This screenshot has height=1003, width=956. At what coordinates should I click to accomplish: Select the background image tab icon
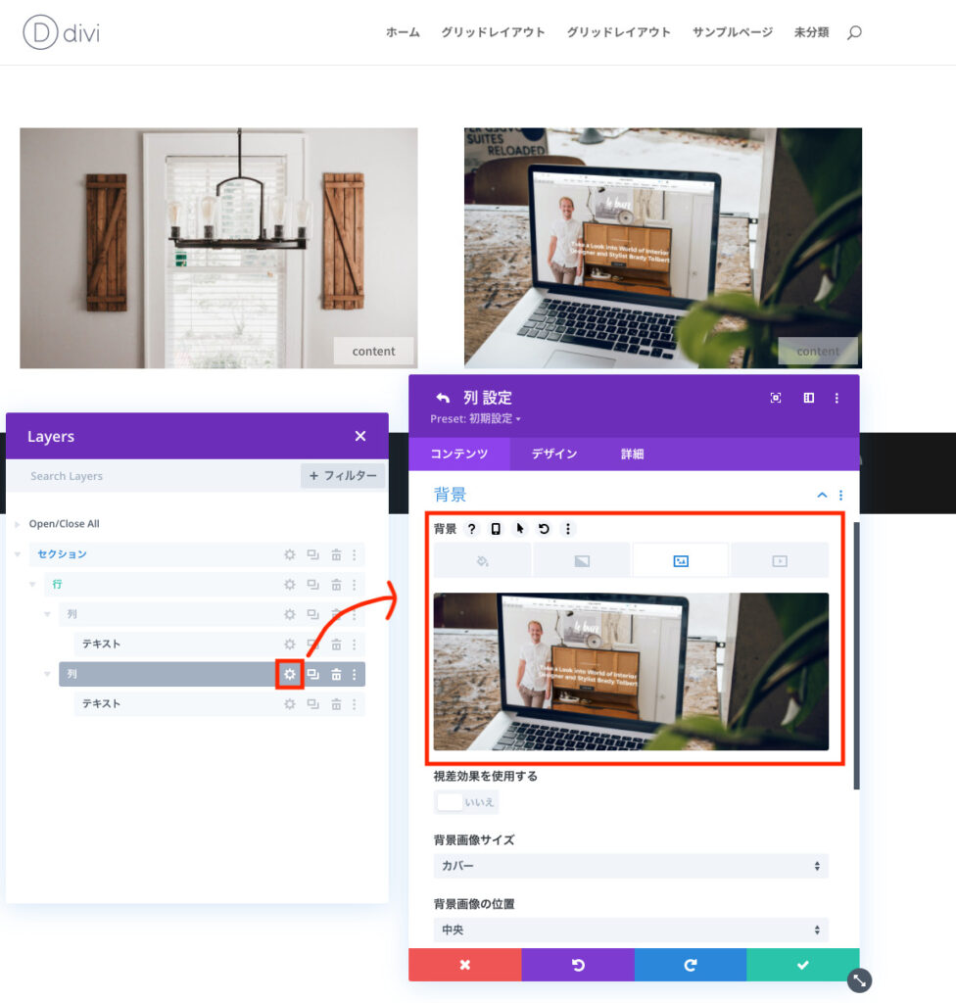coord(681,561)
